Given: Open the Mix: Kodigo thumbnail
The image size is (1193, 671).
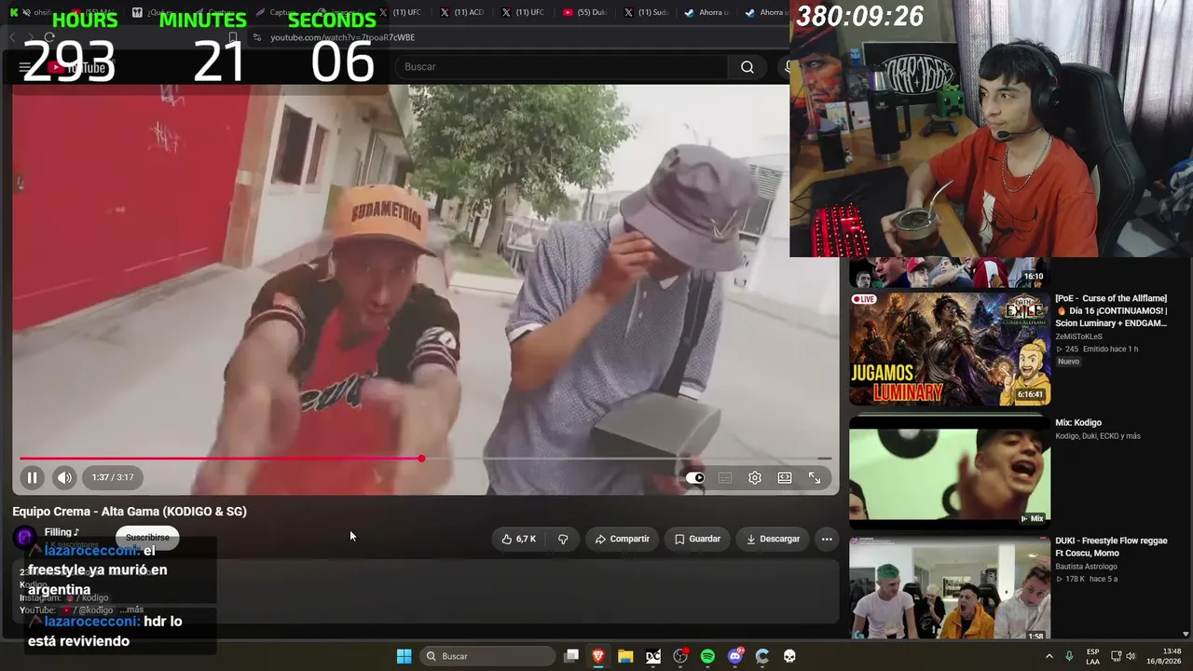Looking at the screenshot, I should 950,471.
